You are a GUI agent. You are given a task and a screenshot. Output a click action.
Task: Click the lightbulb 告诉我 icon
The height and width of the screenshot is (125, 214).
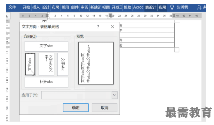tap(172, 7)
